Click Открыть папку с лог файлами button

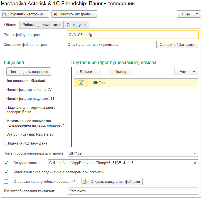pyautogui.click(x=112, y=182)
